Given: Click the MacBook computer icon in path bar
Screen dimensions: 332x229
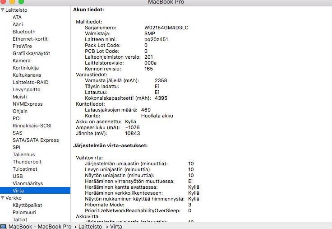Looking at the screenshot, I should click(x=4, y=226).
